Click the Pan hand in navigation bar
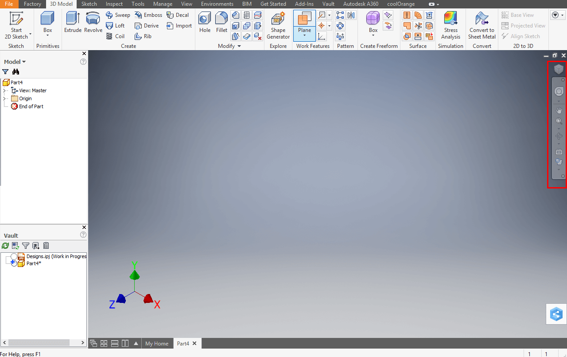 pyautogui.click(x=559, y=110)
